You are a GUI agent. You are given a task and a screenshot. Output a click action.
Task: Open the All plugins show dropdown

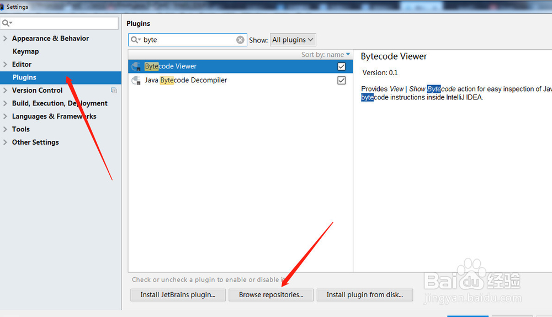293,40
